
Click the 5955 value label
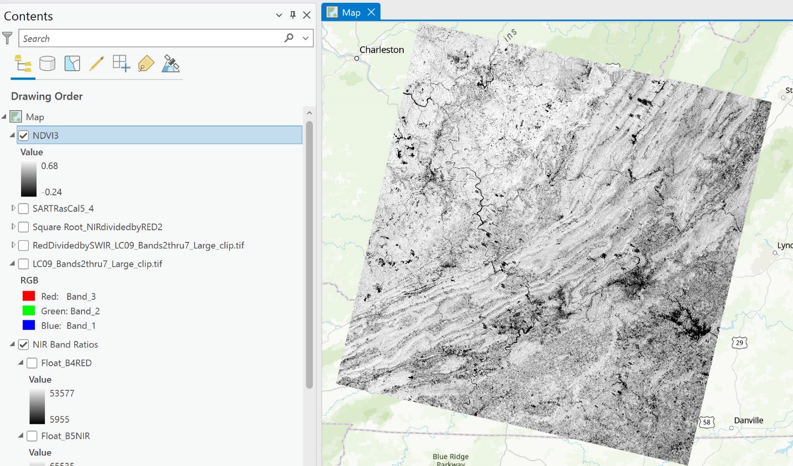60,420
